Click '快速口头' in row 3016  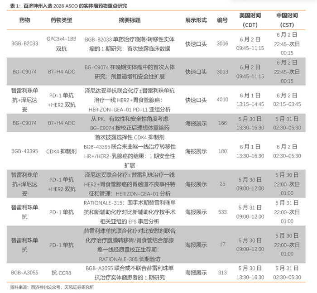(x=196, y=43)
